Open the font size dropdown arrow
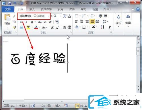 (x=60, y=16)
